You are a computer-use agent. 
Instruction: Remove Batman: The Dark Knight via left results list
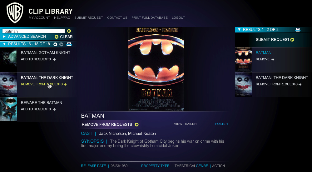(x=42, y=84)
